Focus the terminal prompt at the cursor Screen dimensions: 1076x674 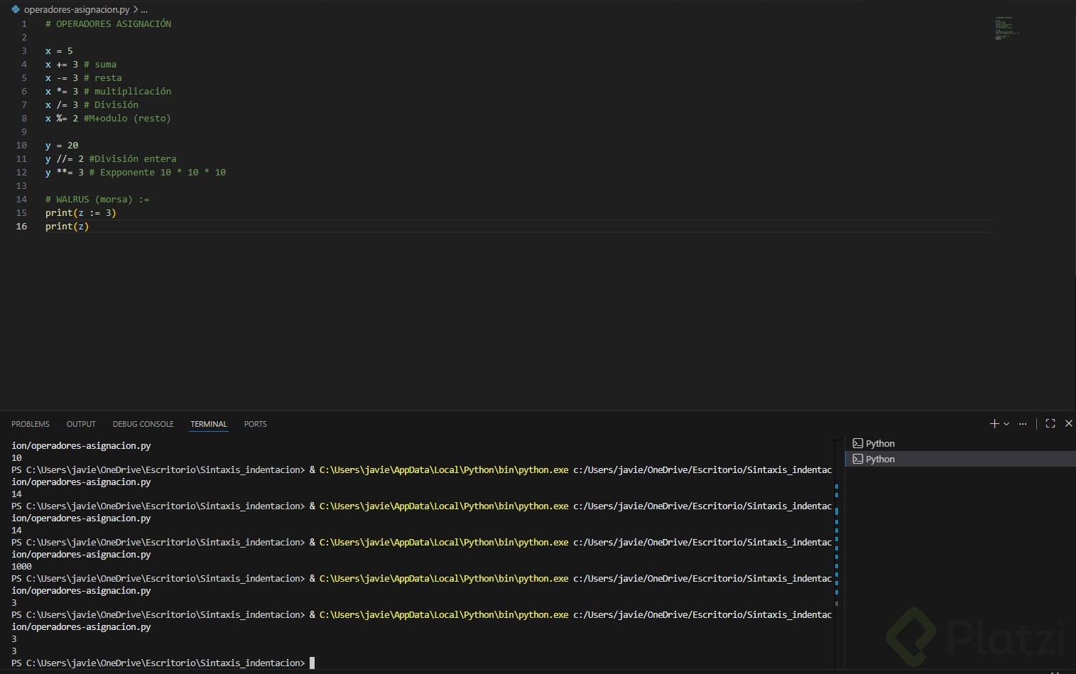click(312, 663)
